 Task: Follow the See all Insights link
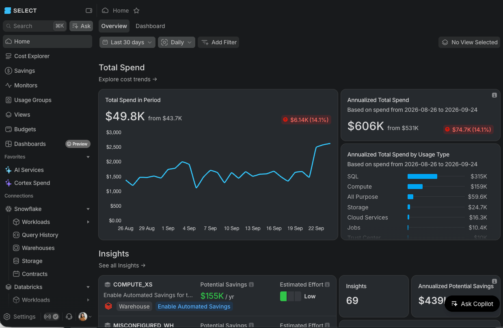pyautogui.click(x=122, y=265)
